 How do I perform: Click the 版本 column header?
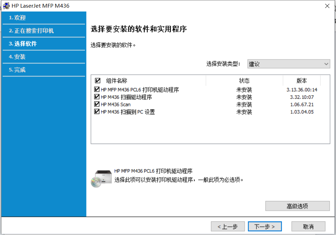coord(301,81)
